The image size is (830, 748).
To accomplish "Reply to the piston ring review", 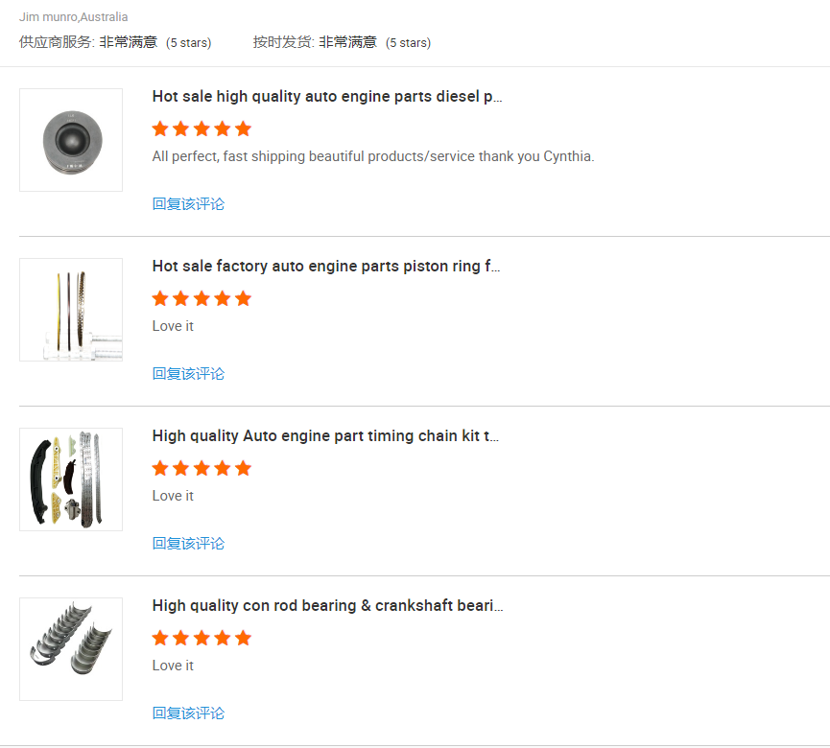I will pyautogui.click(x=188, y=374).
